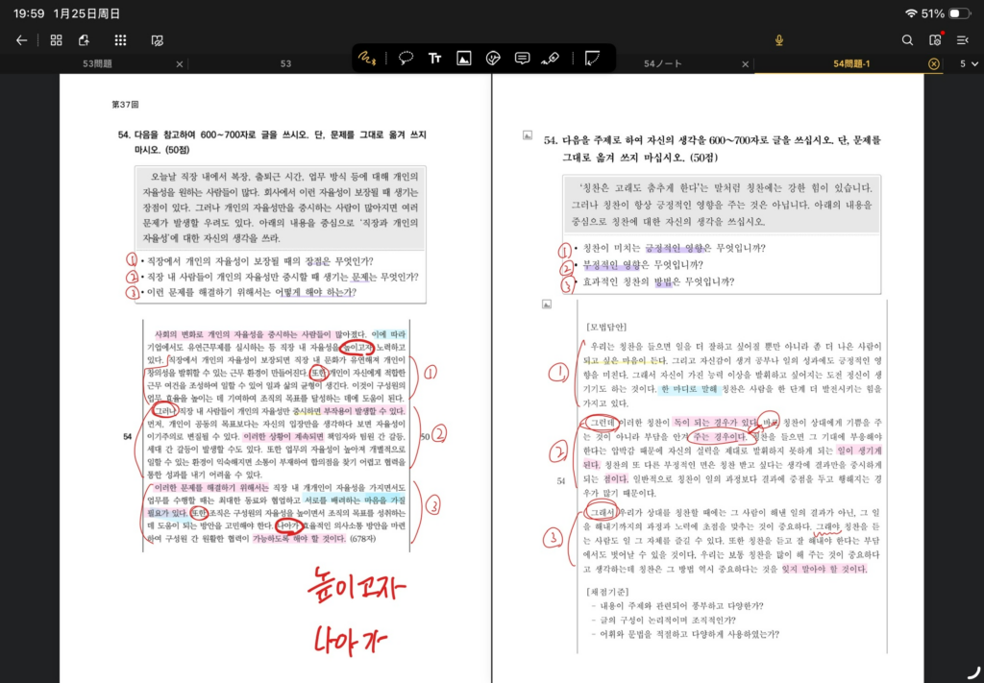The image size is (984, 683).
Task: Select the text box tool
Action: 434,58
